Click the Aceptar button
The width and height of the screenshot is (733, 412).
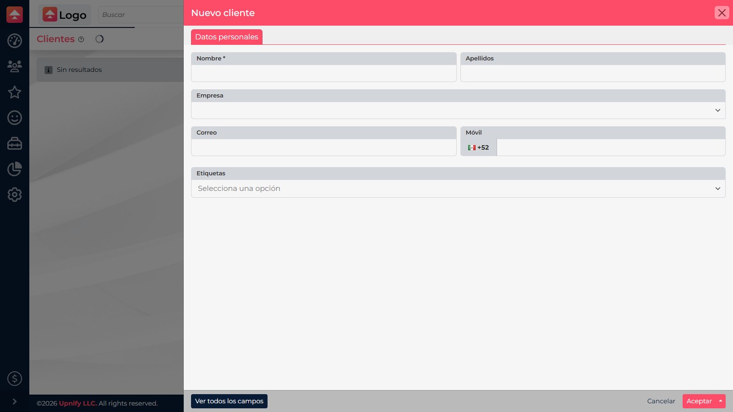[x=699, y=401]
